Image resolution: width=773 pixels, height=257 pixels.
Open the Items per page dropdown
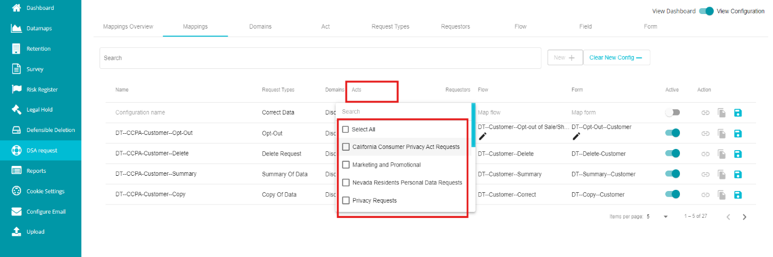657,217
